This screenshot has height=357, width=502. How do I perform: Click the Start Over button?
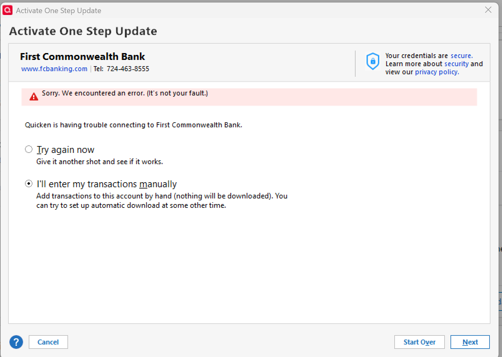pyautogui.click(x=419, y=342)
